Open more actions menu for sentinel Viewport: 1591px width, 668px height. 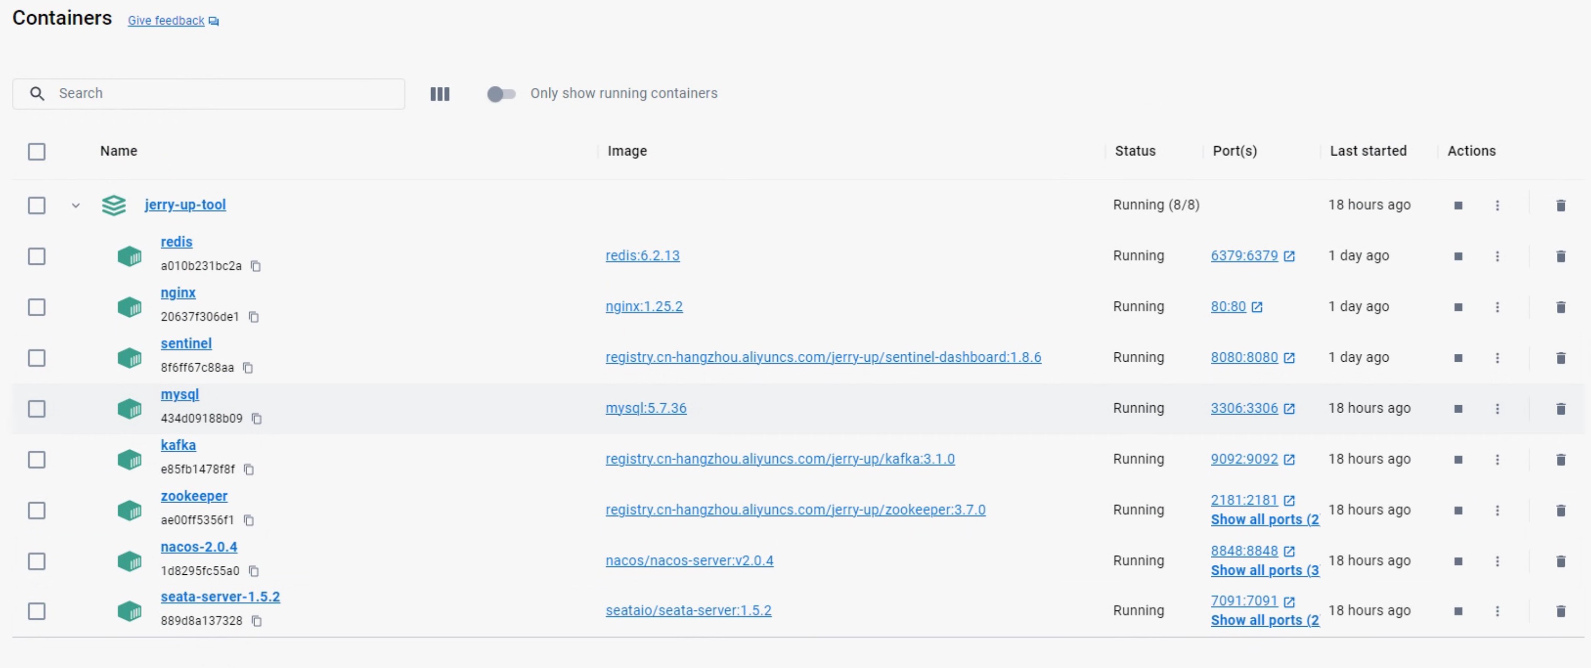[x=1497, y=358]
